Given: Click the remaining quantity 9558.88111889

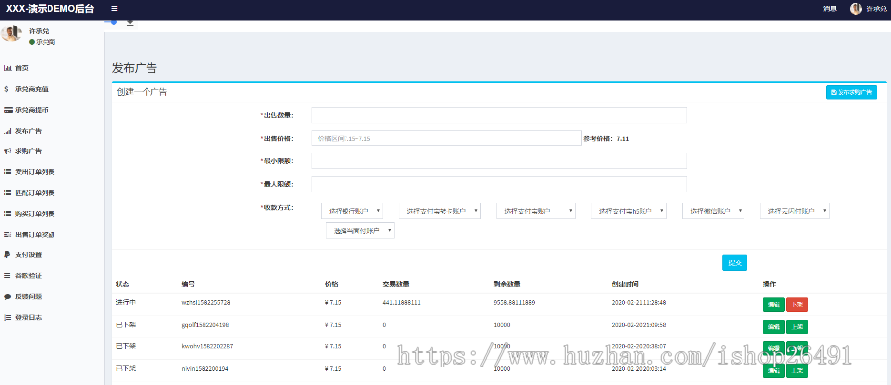Looking at the screenshot, I should tap(514, 302).
